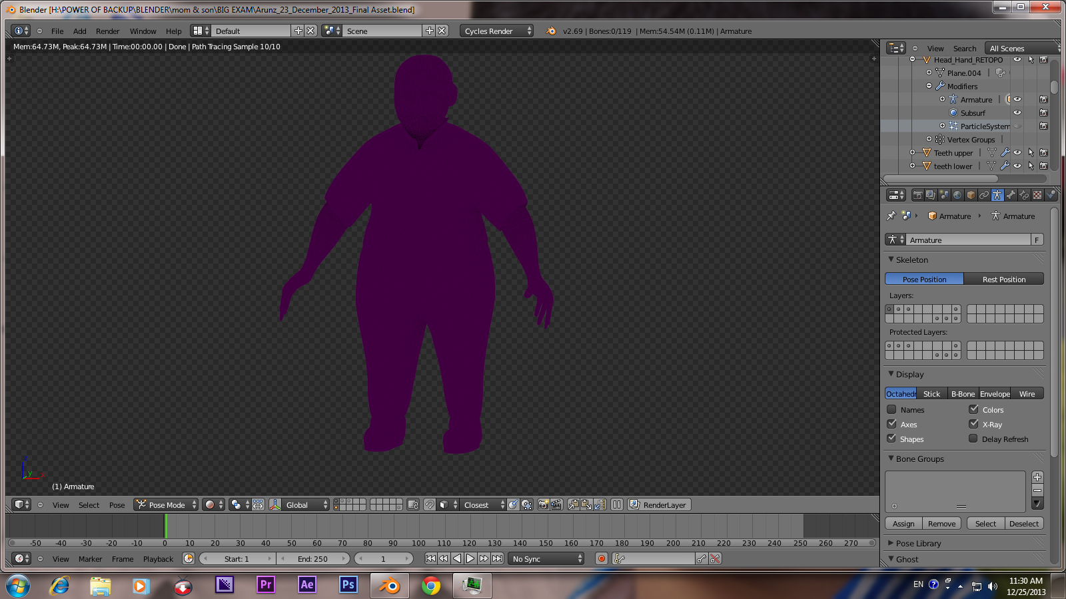Open the Bone Constraints properties tab
The height and width of the screenshot is (599, 1066).
click(x=1024, y=195)
